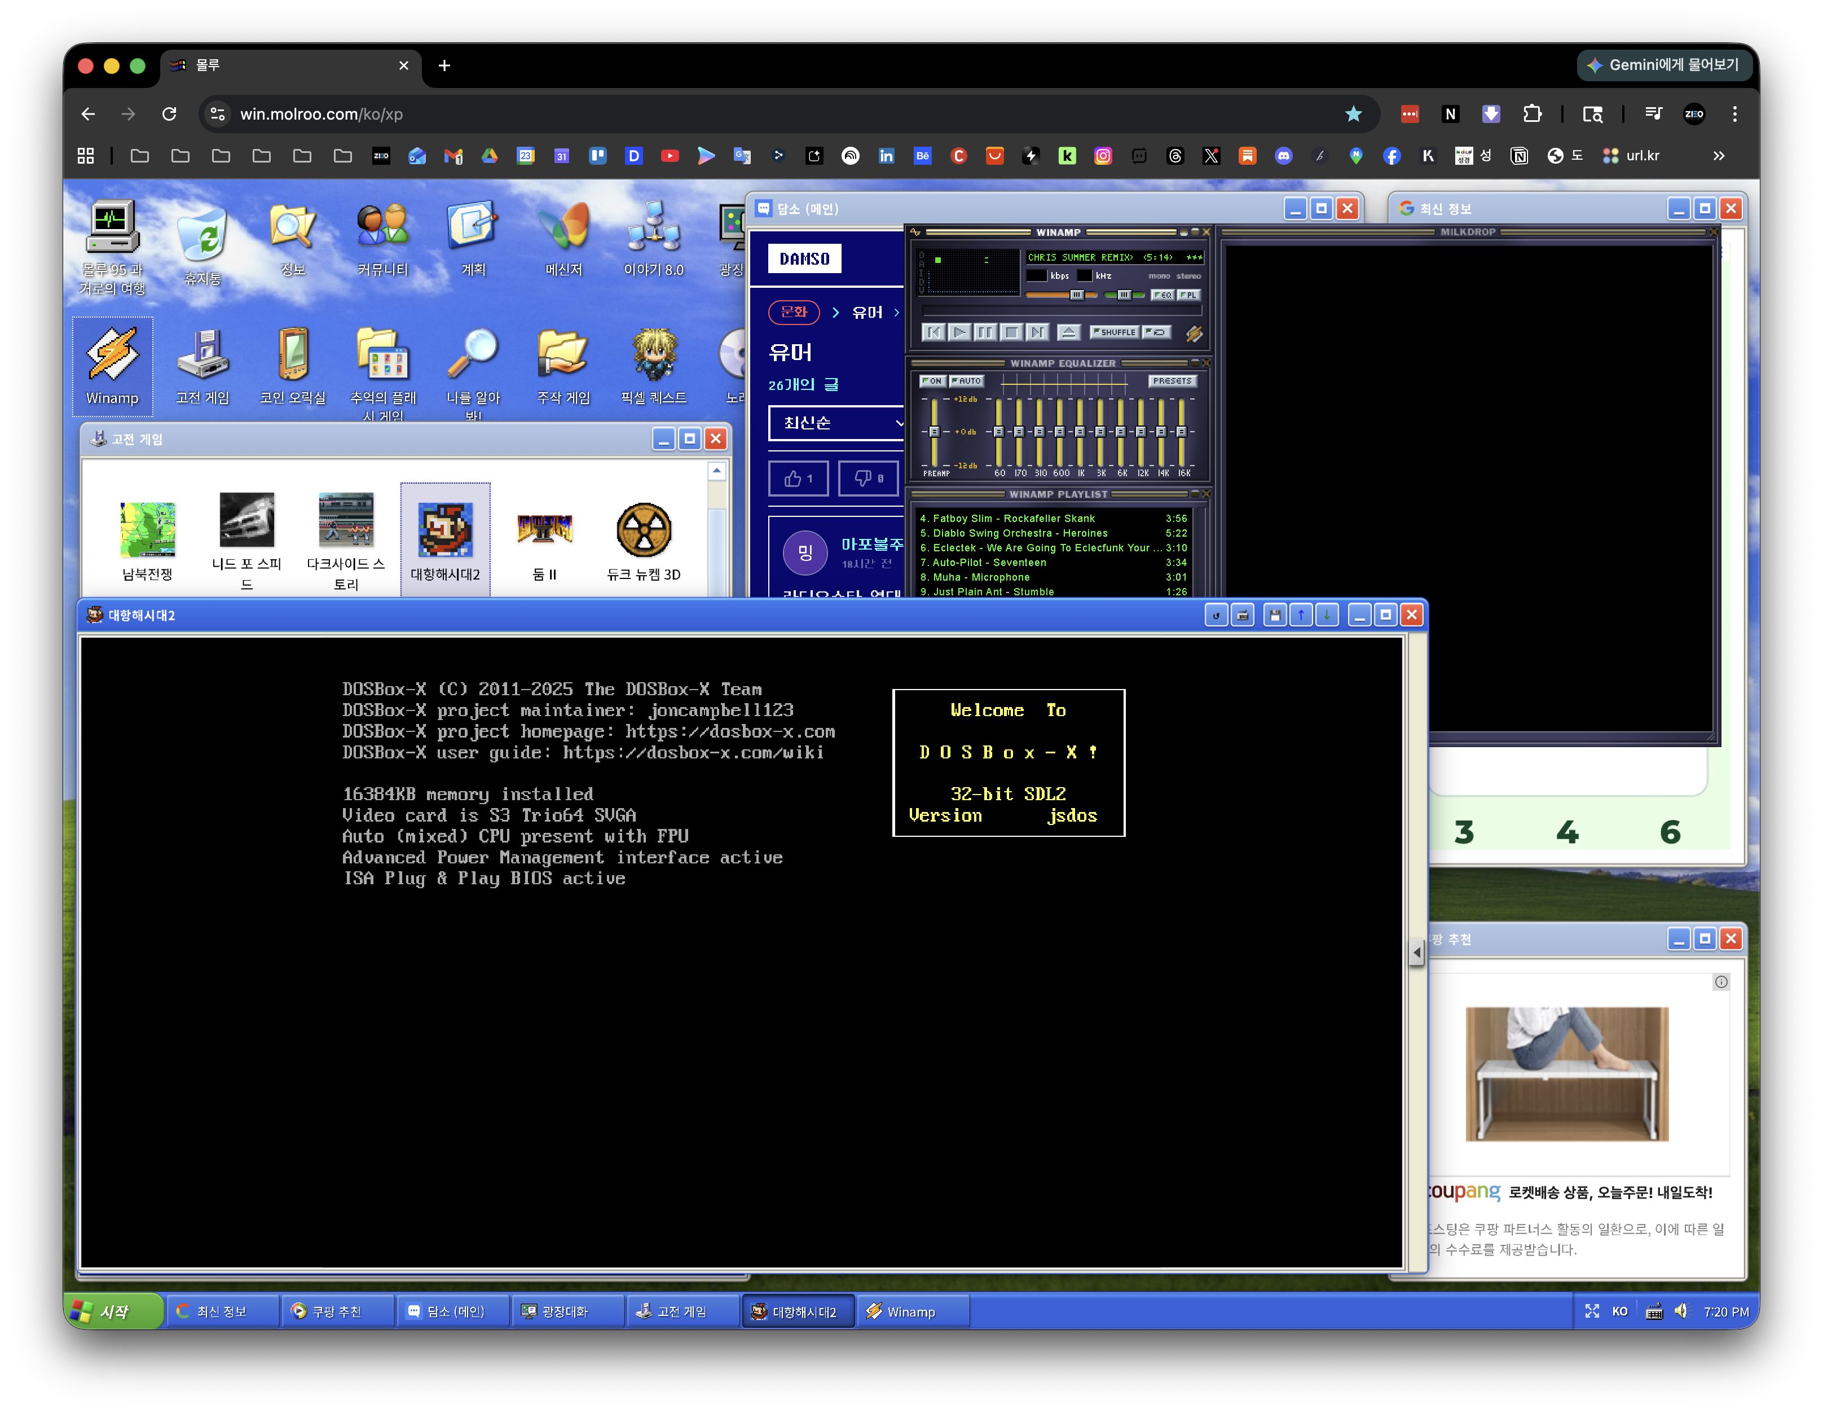Open the 최신순 sort dropdown in 담소

836,423
